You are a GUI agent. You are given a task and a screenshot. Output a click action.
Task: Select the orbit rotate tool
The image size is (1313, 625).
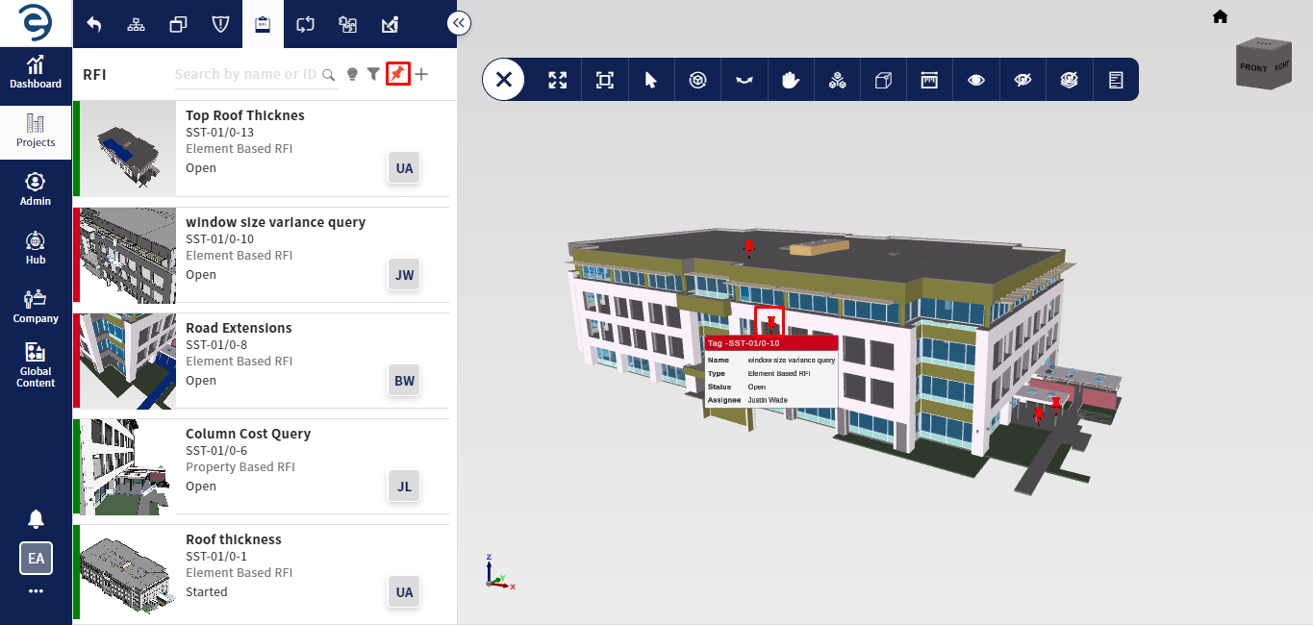click(697, 80)
